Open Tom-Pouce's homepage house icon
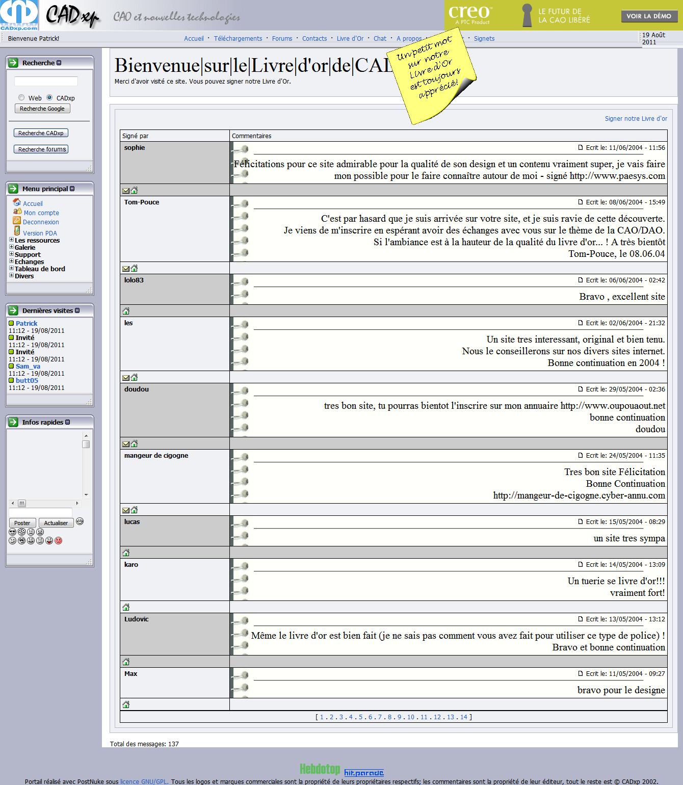Screen dimensions: 683x785 (134, 268)
